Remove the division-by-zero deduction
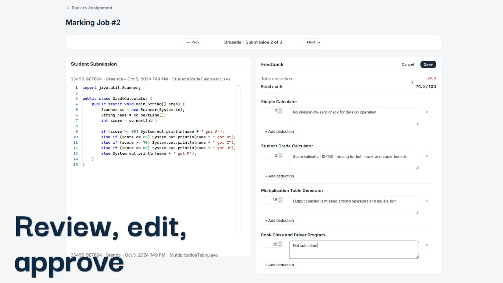 point(427,112)
